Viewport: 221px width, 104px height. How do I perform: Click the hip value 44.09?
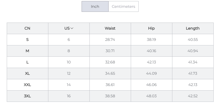pos(151,73)
